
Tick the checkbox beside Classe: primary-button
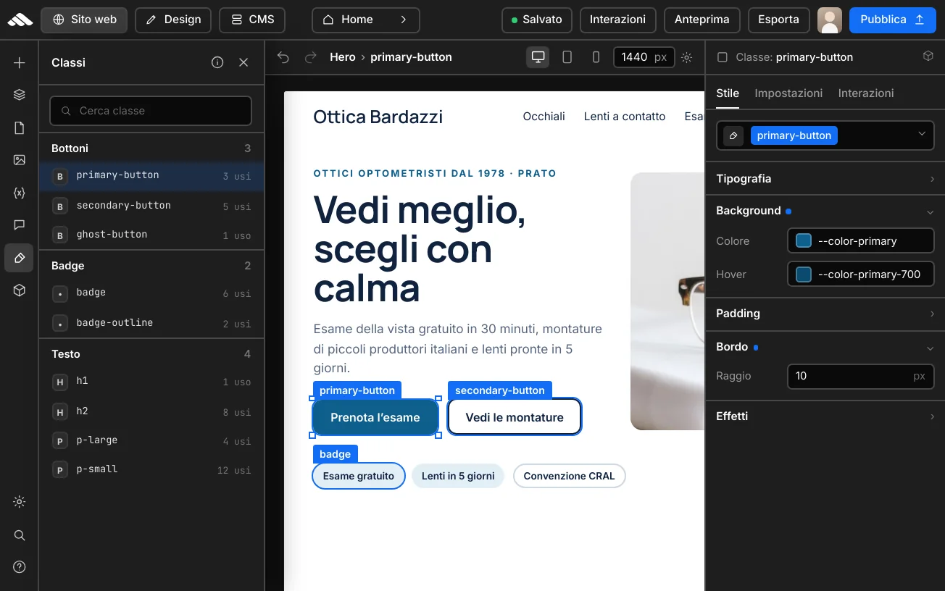click(x=723, y=57)
